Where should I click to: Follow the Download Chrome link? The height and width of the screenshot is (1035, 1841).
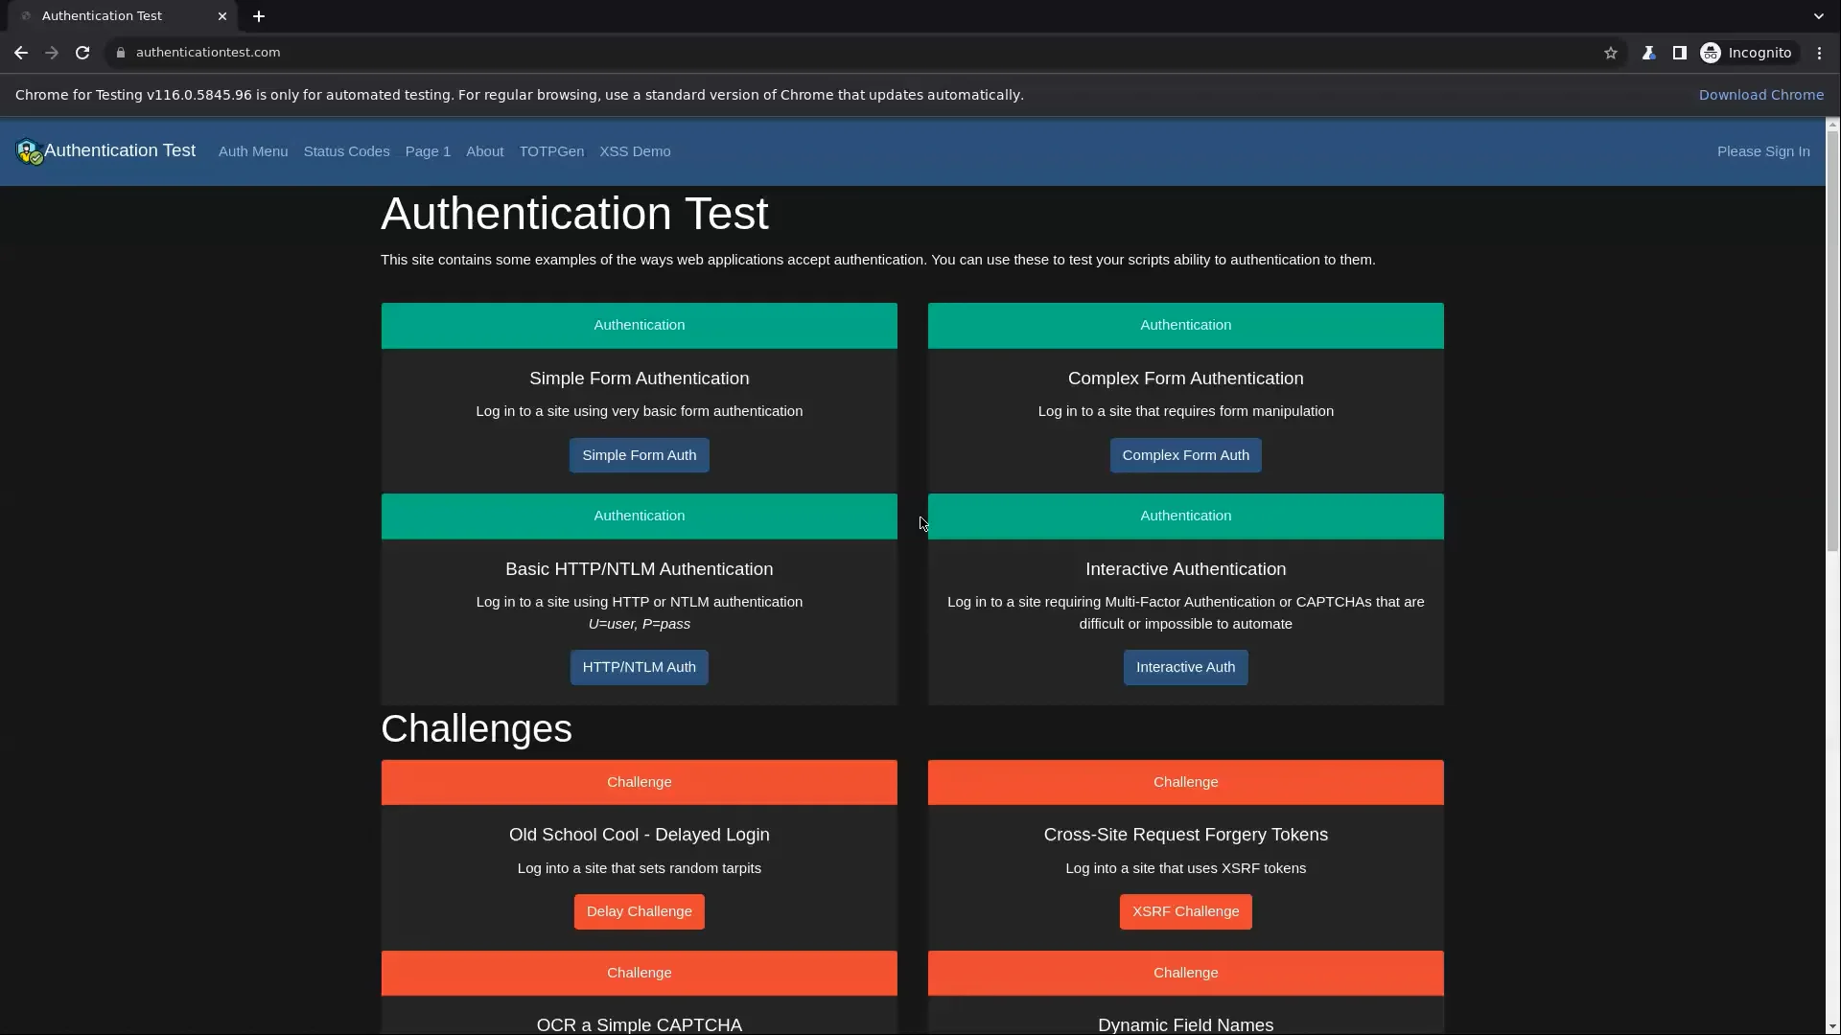click(1761, 95)
